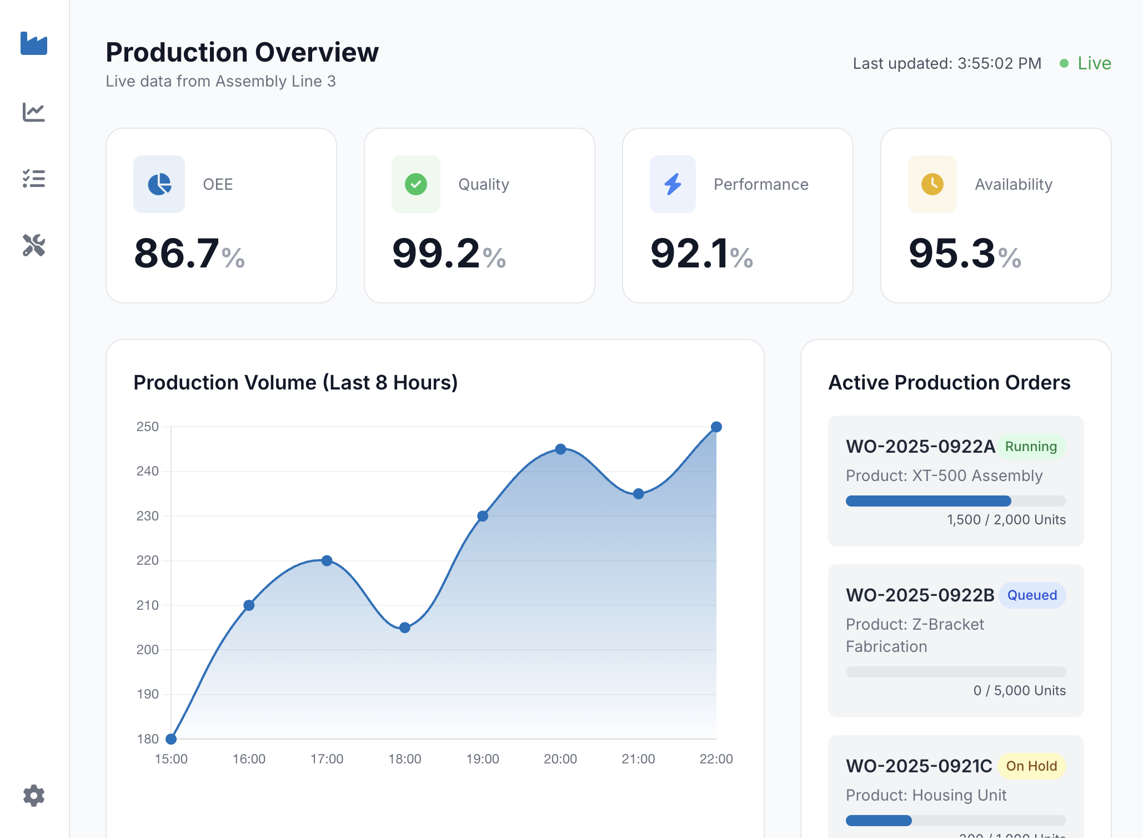Open the maintenance tools sidebar icon
Screen dimensions: 1143x840
[34, 245]
